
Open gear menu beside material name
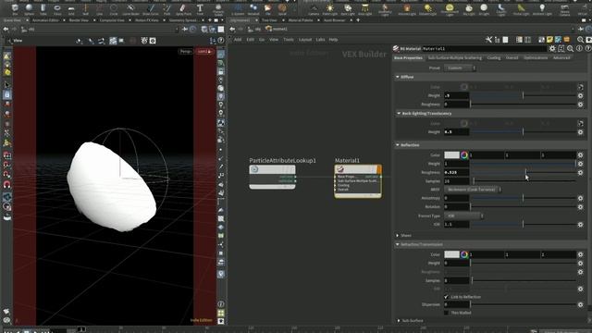click(552, 49)
